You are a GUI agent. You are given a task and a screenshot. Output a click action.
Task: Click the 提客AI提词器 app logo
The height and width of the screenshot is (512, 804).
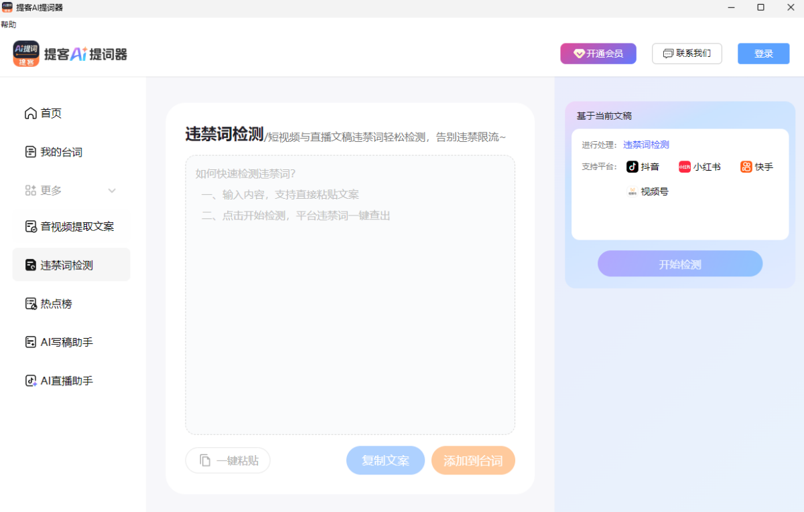[x=26, y=54]
